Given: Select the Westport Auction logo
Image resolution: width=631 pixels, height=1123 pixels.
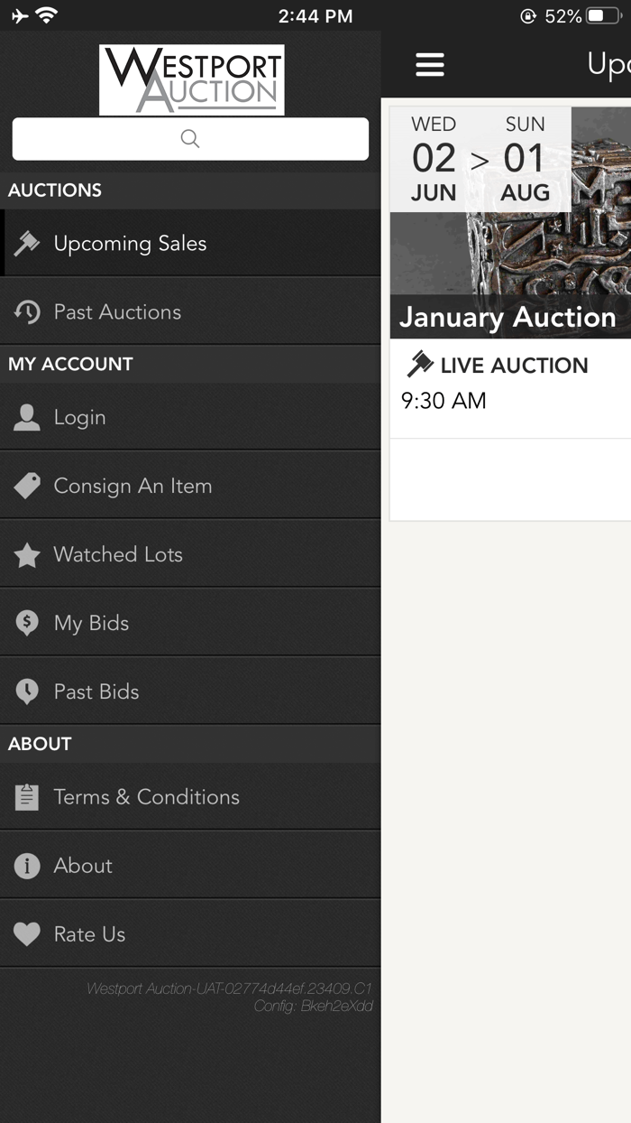Looking at the screenshot, I should [189, 79].
